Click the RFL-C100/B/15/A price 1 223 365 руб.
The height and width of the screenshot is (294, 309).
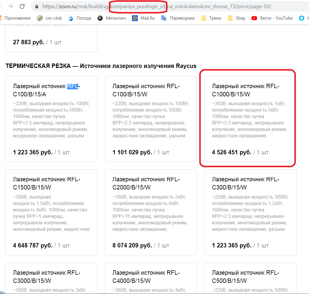point(33,152)
